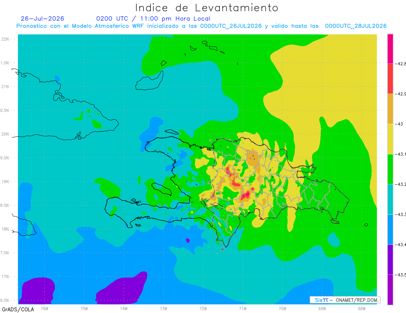This screenshot has height=313, width=406.
Task: Click the legend value '-43.4'
Action: 401,244
